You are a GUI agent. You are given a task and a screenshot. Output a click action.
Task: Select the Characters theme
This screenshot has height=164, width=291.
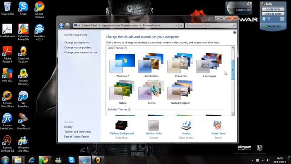[181, 66]
